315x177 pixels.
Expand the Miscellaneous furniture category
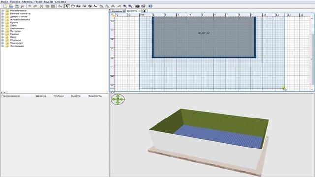(3, 11)
